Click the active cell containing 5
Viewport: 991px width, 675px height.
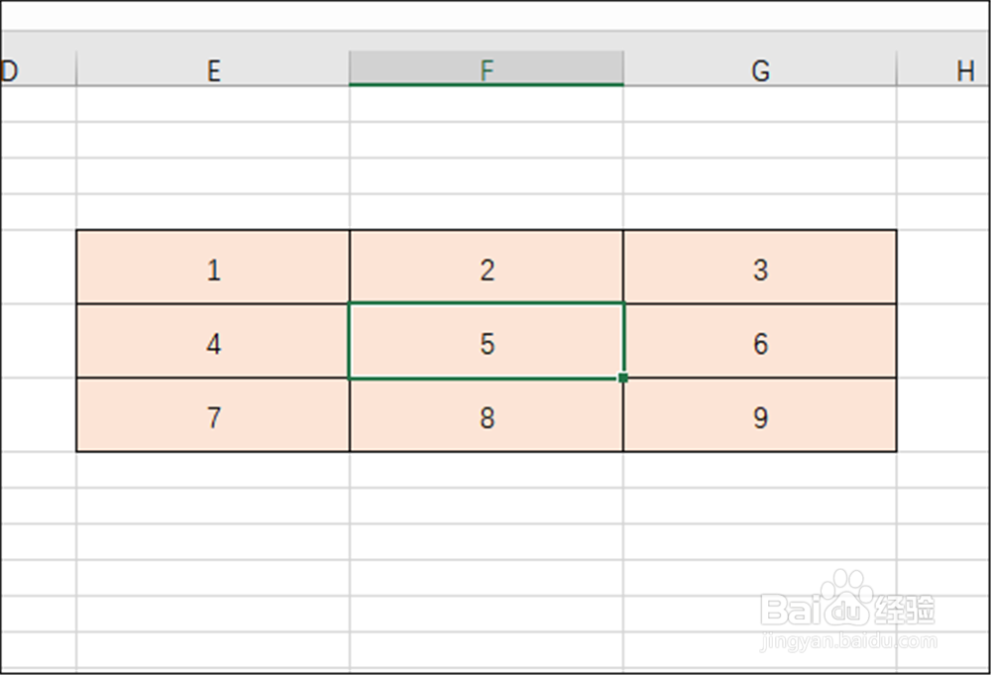point(487,342)
